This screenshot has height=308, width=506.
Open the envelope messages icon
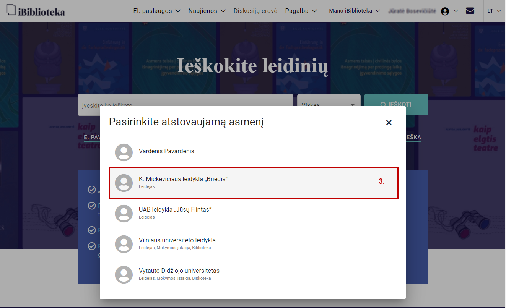tap(470, 11)
